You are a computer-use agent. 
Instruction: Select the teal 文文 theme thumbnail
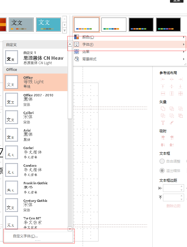tap(49, 25)
